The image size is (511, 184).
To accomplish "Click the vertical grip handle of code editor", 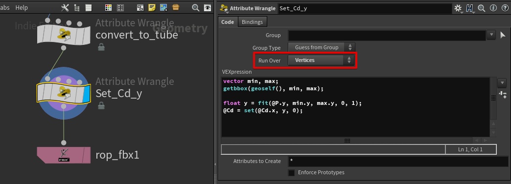I will [493, 98].
